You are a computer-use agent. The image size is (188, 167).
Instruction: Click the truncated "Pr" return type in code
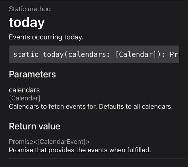pos(175,54)
